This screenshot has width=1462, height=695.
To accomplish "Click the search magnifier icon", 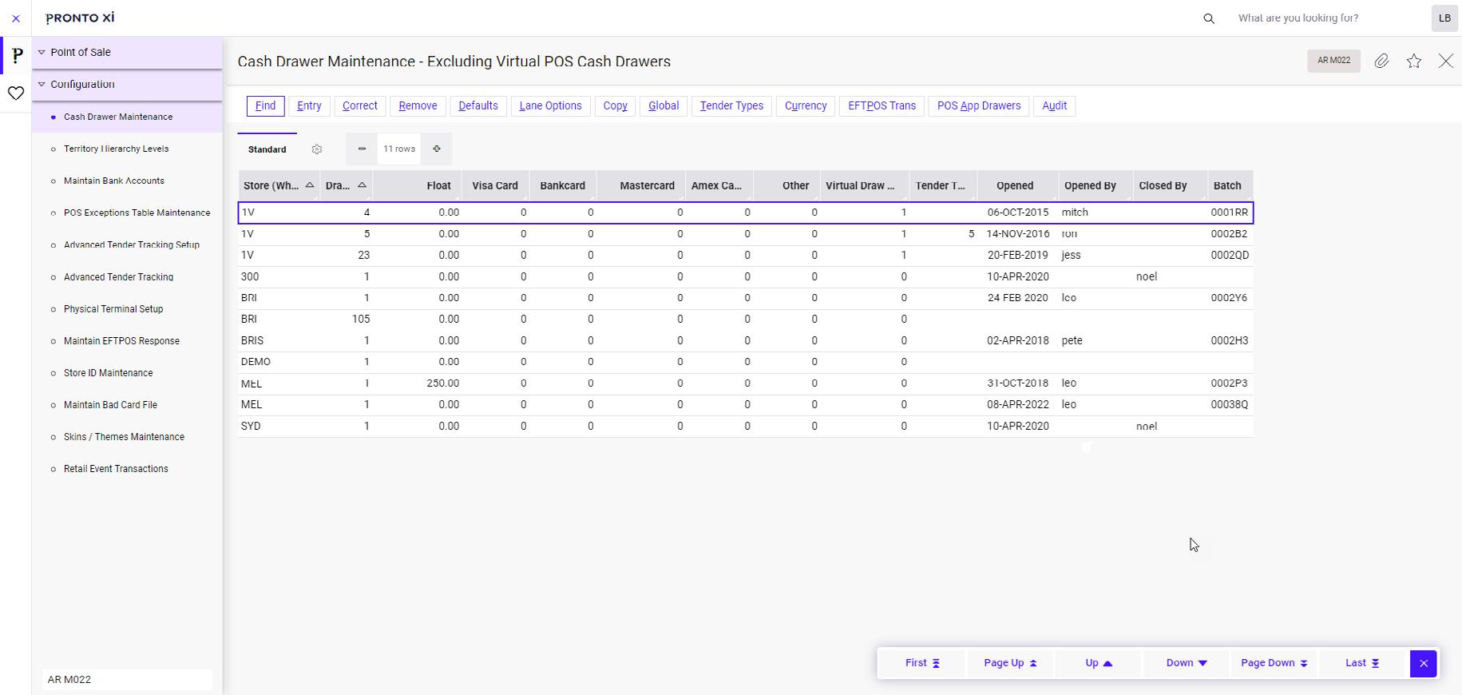I will pos(1209,18).
